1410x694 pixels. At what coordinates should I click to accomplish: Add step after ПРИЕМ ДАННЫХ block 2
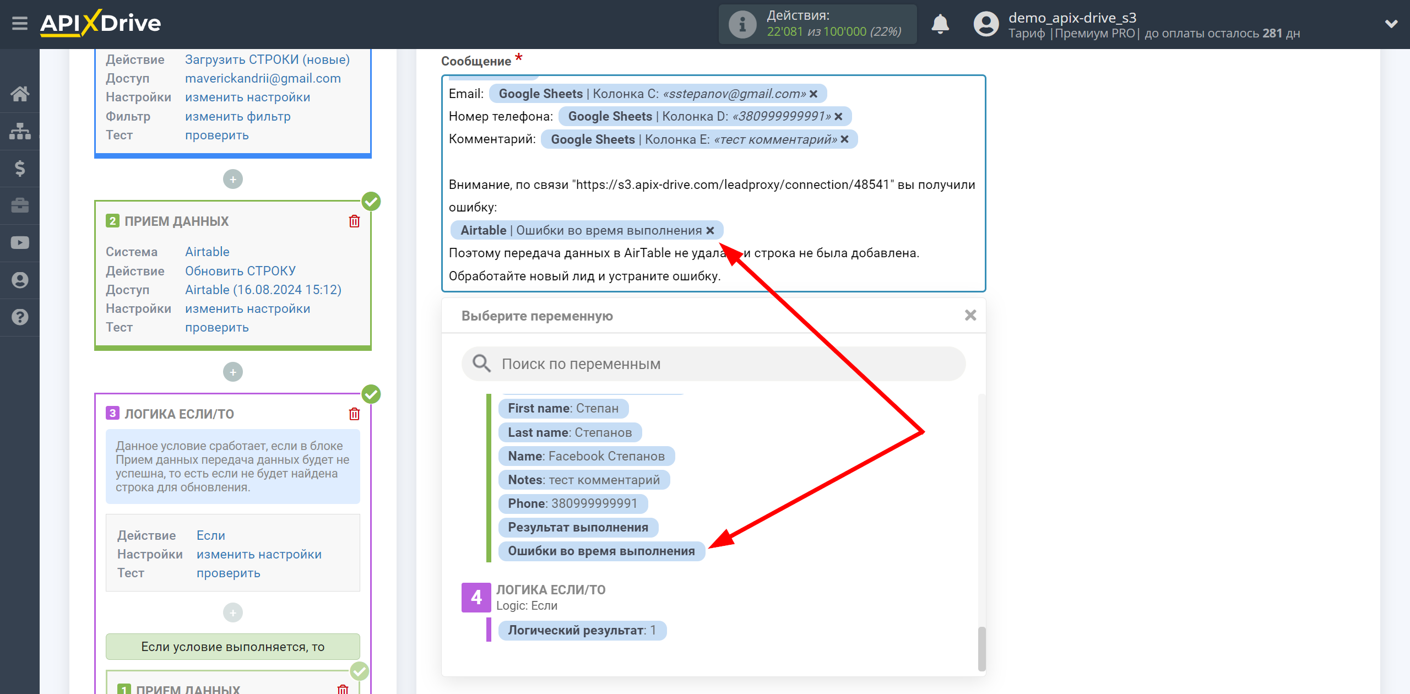click(233, 372)
